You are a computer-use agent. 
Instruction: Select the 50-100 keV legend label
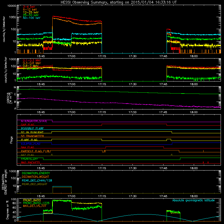(32, 18)
